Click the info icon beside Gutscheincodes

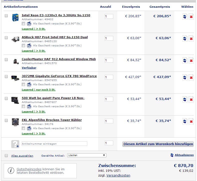pyautogui.click(x=11, y=171)
